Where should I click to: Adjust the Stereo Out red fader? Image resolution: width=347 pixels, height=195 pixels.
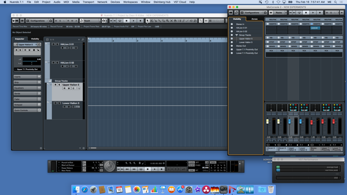[311, 122]
